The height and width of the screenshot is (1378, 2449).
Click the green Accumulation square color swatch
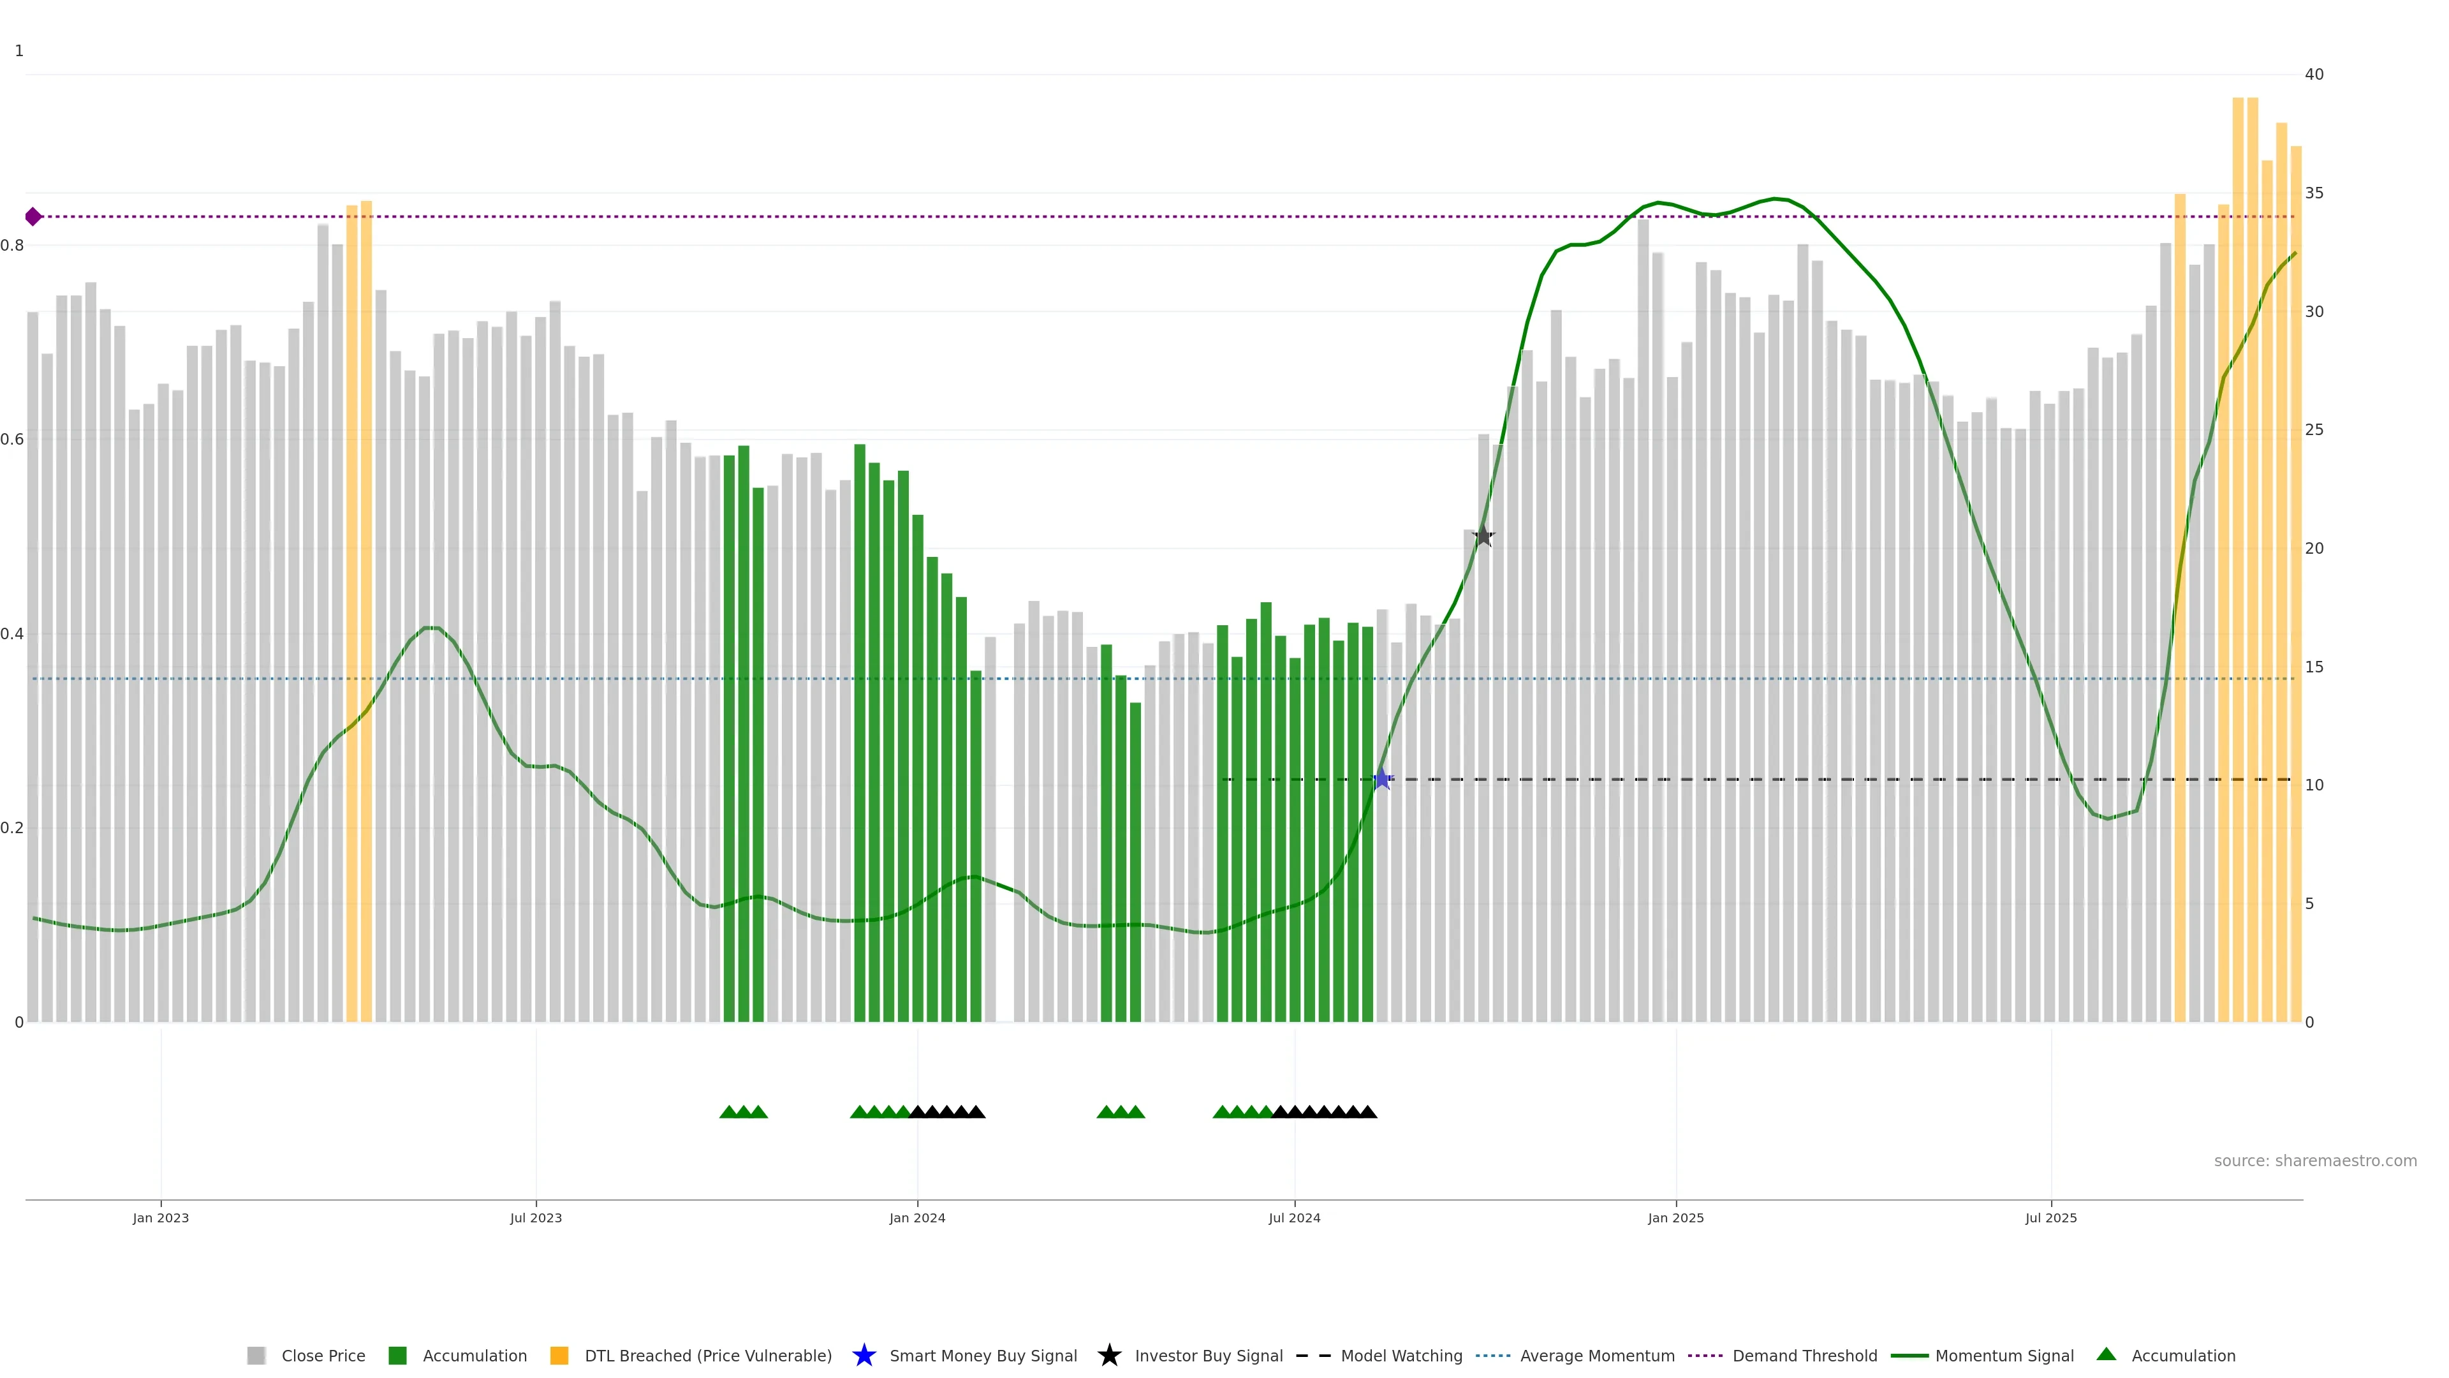[397, 1355]
